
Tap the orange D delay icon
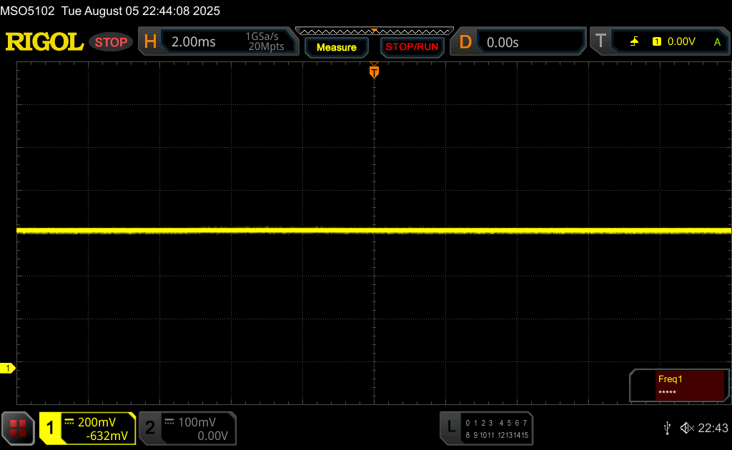tap(465, 42)
